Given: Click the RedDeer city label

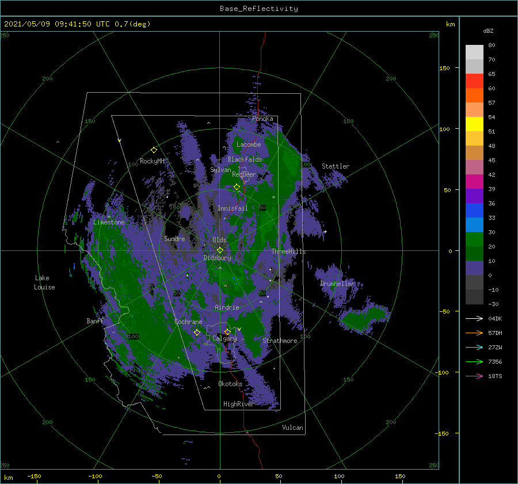Looking at the screenshot, I should [x=244, y=174].
